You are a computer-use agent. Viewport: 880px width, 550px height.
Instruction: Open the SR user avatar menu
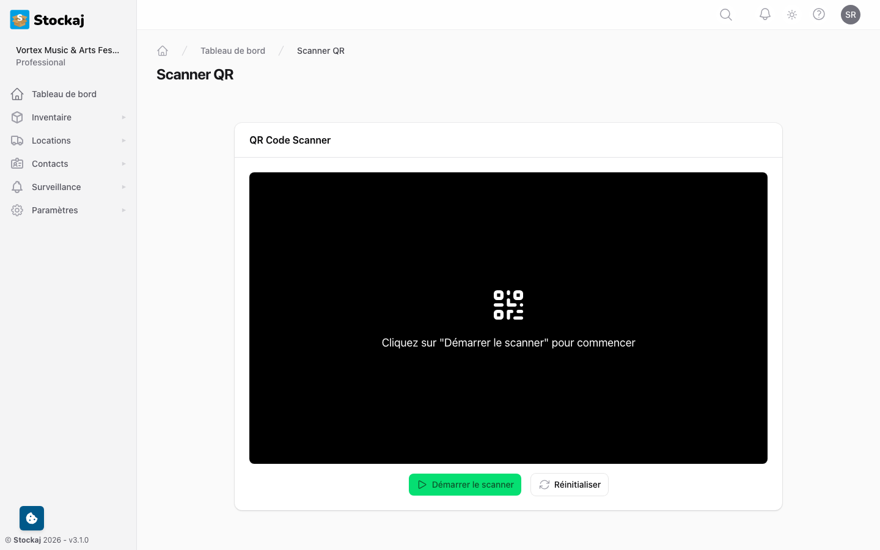pos(851,14)
